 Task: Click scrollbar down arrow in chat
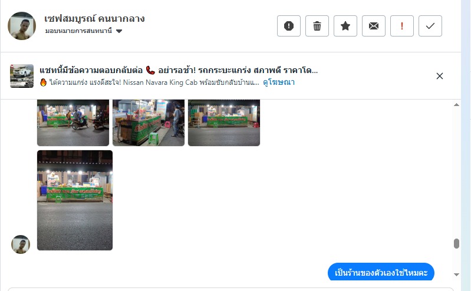click(x=456, y=275)
